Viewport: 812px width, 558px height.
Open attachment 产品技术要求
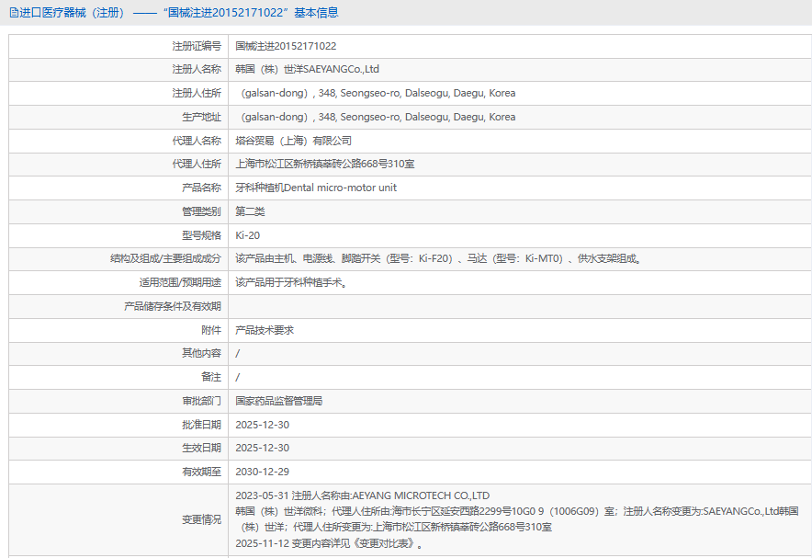coord(265,330)
